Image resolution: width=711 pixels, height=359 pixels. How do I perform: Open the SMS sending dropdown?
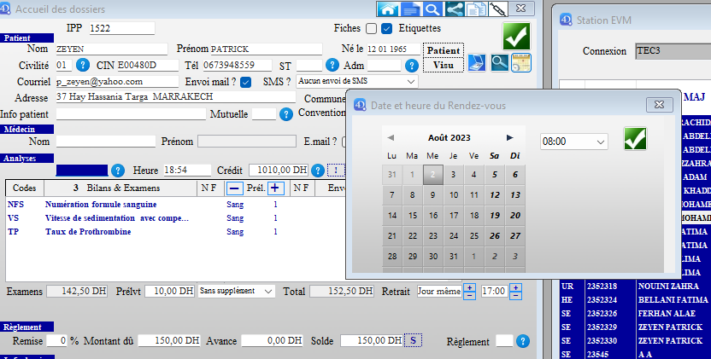click(x=356, y=81)
